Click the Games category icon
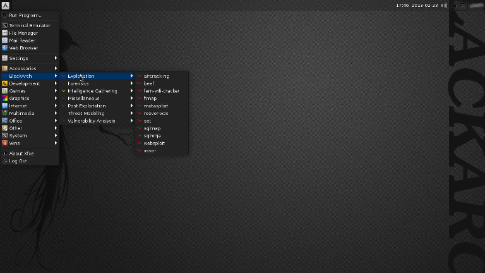 tap(4, 91)
